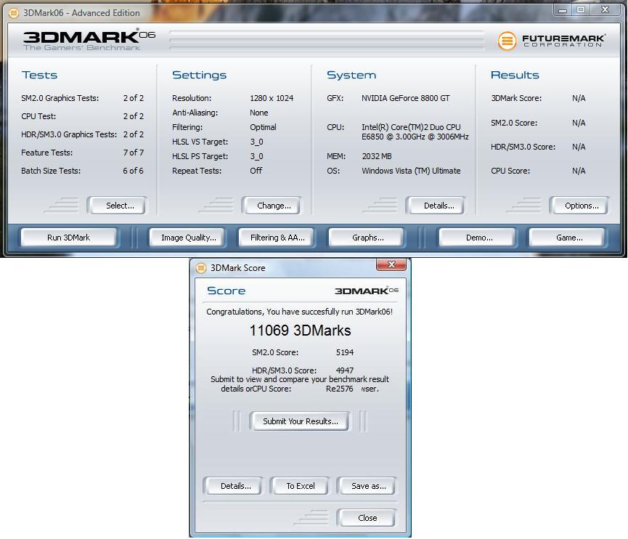Click the CPU value Intel Core 2 Duo text
628x539 pixels.
[x=415, y=132]
